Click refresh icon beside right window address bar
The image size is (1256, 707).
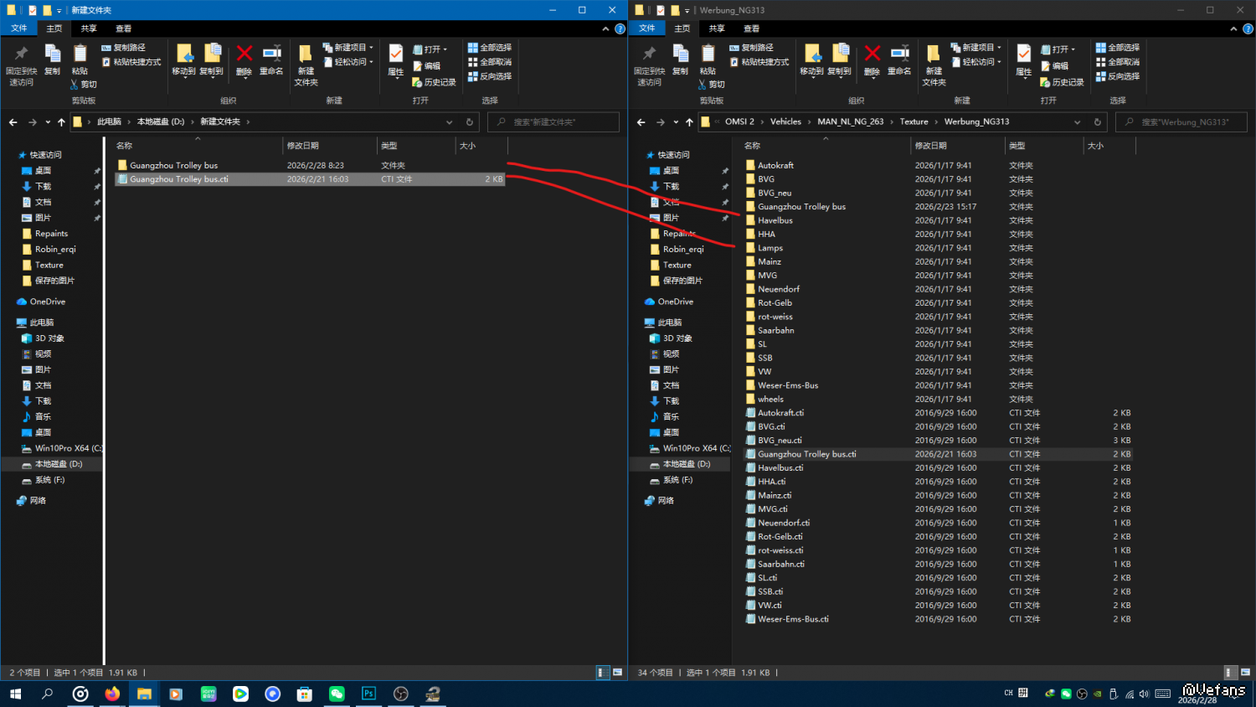(1097, 122)
